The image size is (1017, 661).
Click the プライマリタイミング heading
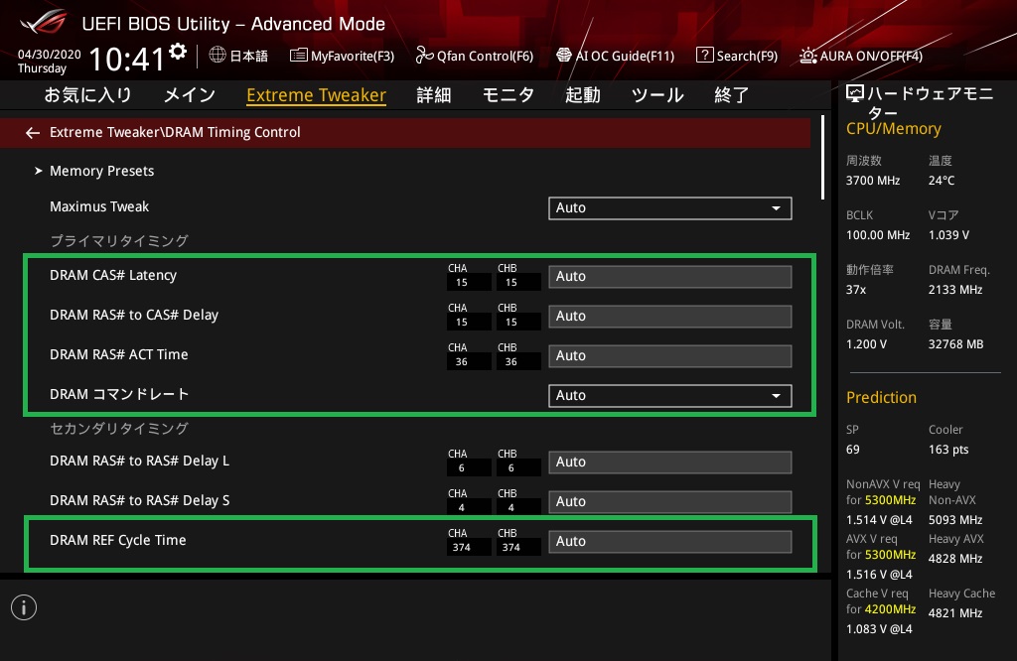(119, 240)
